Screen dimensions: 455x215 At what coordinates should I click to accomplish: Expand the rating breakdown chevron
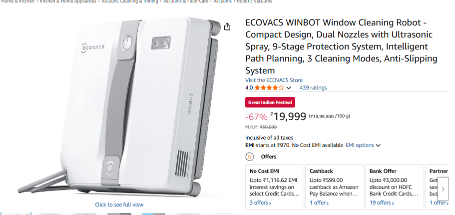289,88
